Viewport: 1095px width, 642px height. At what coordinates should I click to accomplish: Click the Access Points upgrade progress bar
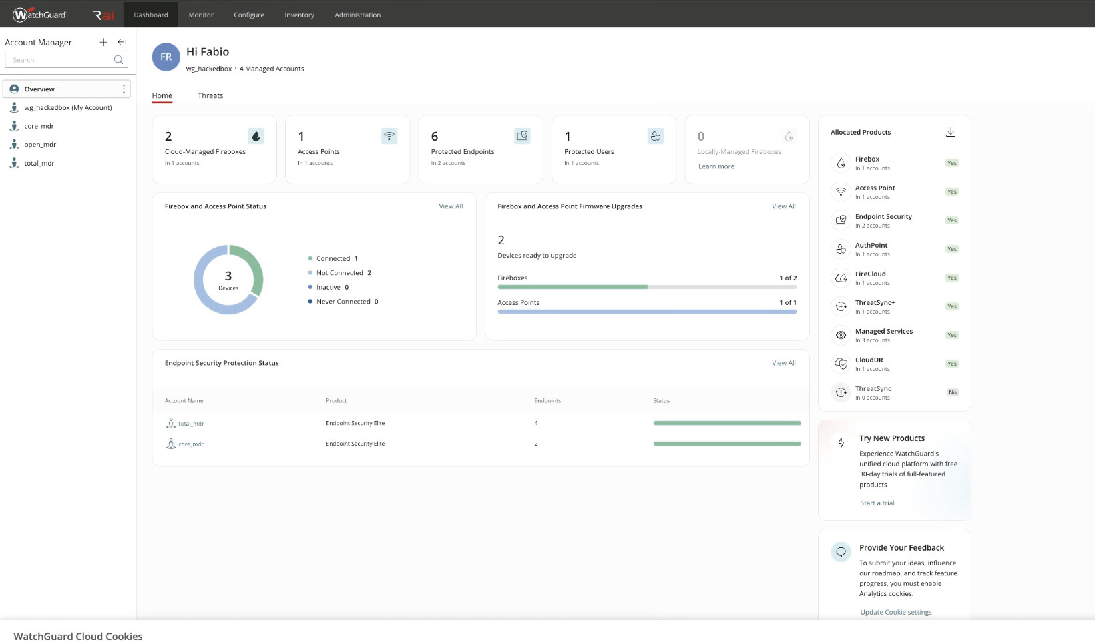(x=647, y=312)
